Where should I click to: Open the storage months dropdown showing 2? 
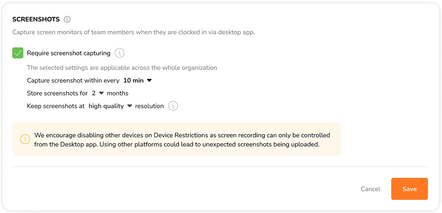point(98,93)
